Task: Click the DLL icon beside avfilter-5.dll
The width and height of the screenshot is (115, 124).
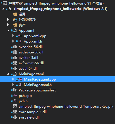Action: pyautogui.click(x=15, y=58)
